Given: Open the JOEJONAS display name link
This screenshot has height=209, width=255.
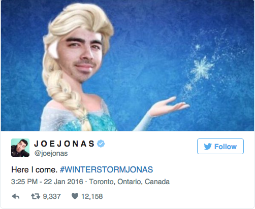Looking at the screenshot, I should [64, 144].
